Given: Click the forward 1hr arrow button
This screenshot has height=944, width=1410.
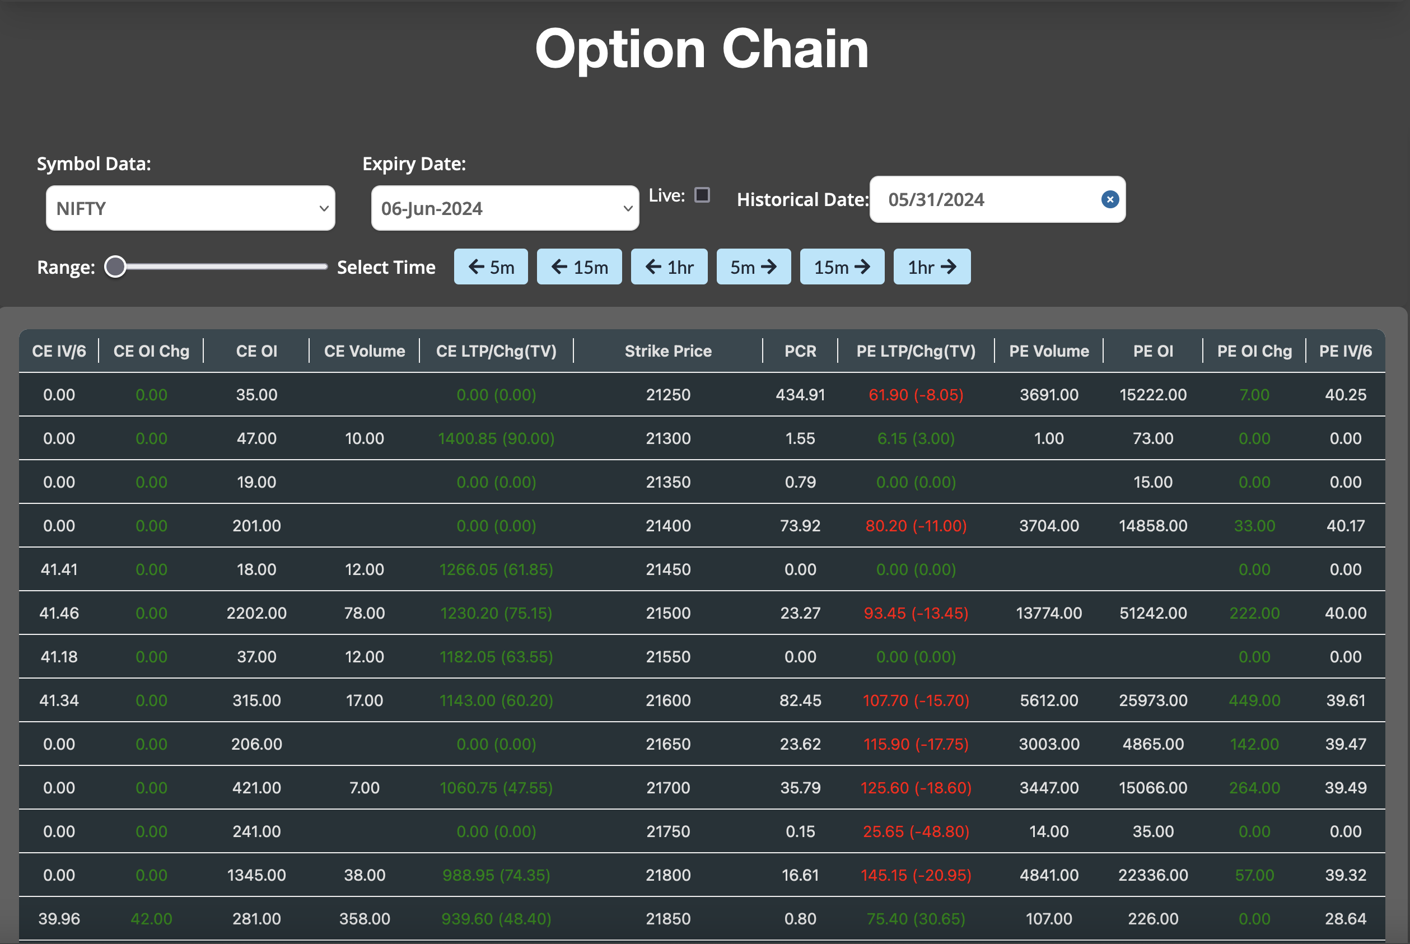Looking at the screenshot, I should (x=931, y=267).
